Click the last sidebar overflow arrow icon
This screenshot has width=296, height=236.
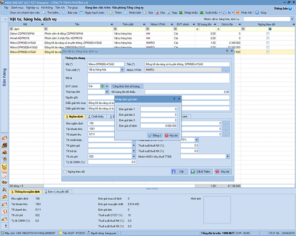pos(5,226)
